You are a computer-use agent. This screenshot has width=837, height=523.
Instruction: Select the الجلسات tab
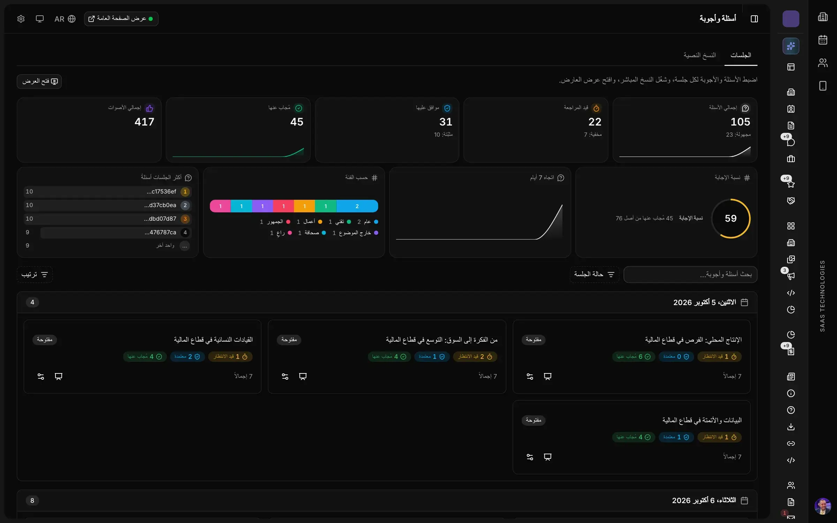[741, 55]
